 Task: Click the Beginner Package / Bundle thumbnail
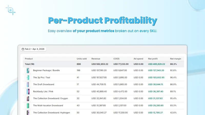point(28,71)
